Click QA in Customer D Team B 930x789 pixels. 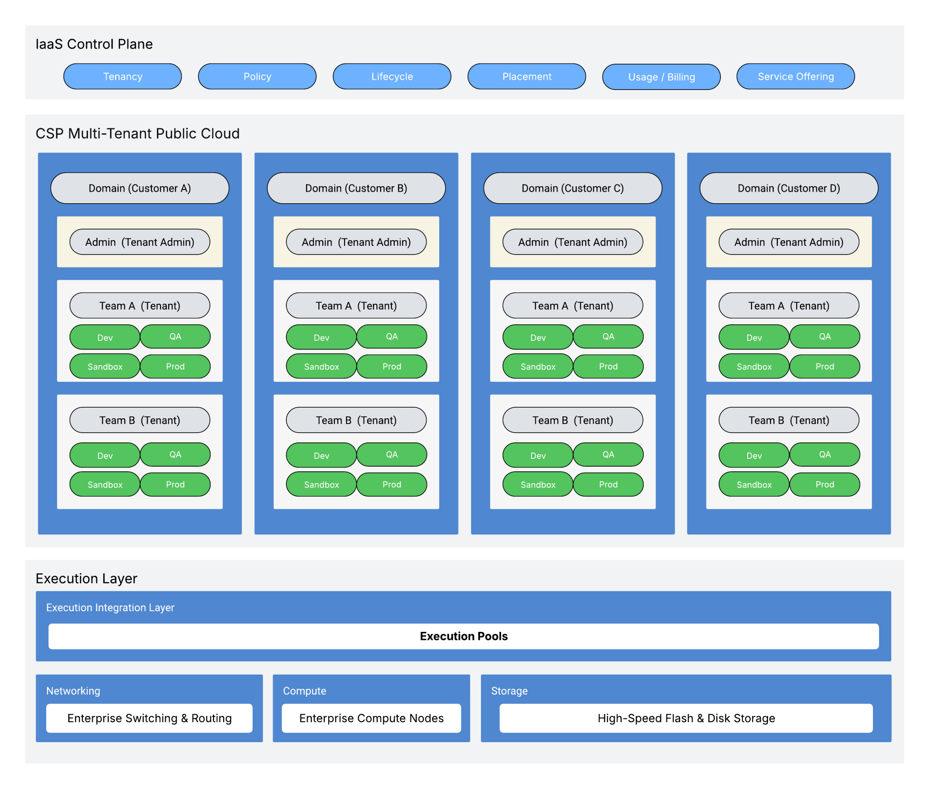(x=825, y=454)
